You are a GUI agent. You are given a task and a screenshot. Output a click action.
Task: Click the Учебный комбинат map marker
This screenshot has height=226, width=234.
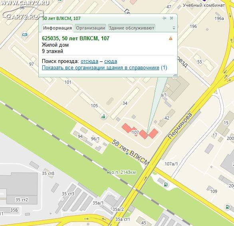(205, 1)
